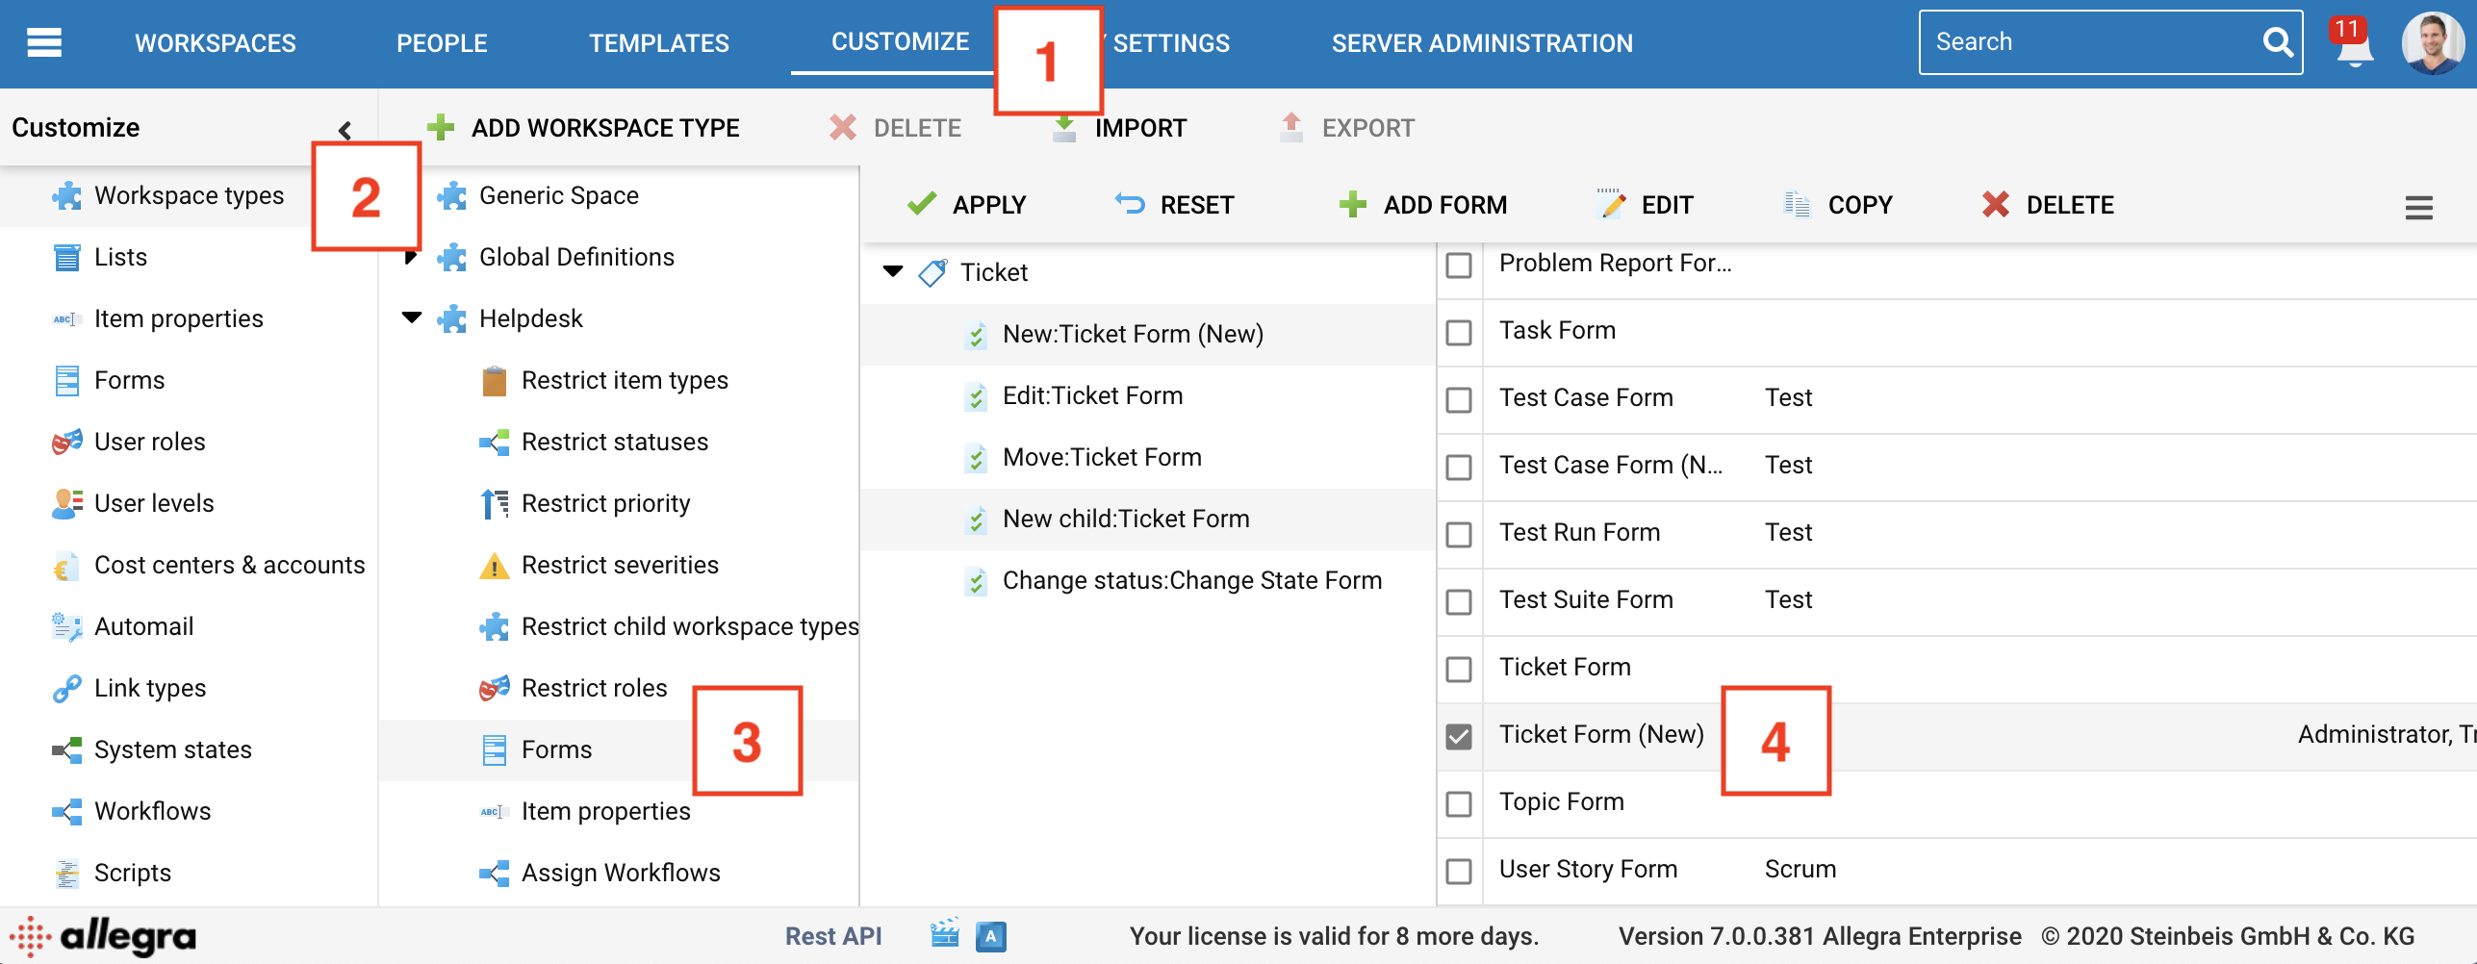Check the Task Form checkbox
The image size is (2477, 964).
tap(1459, 333)
